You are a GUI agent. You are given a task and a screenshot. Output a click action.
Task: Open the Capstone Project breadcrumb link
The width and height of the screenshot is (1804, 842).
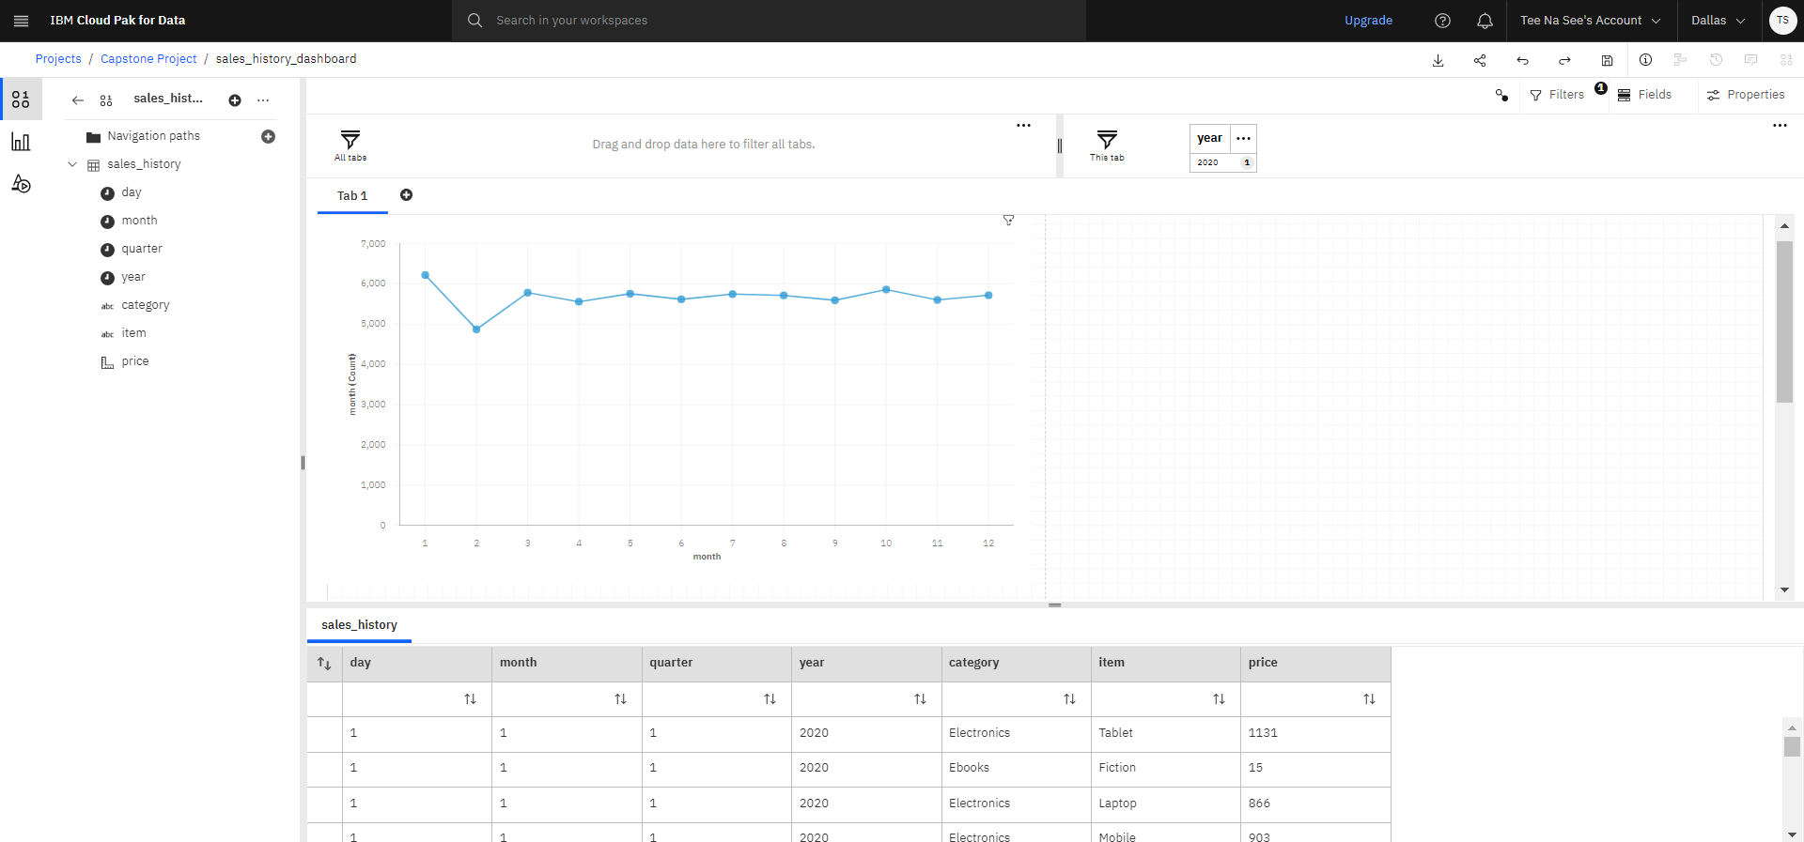(x=148, y=58)
